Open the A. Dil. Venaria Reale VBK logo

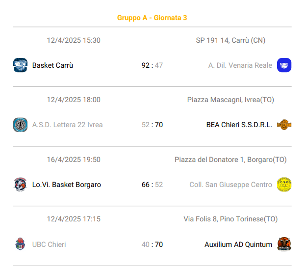click(x=284, y=65)
